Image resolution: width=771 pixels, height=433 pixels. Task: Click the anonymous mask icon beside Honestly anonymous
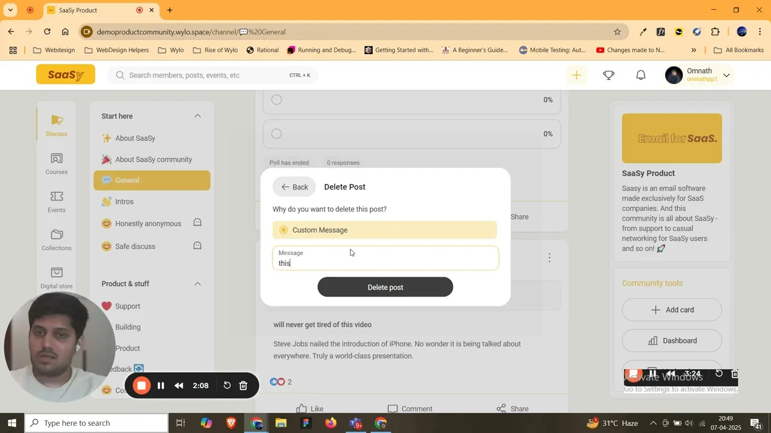[197, 223]
